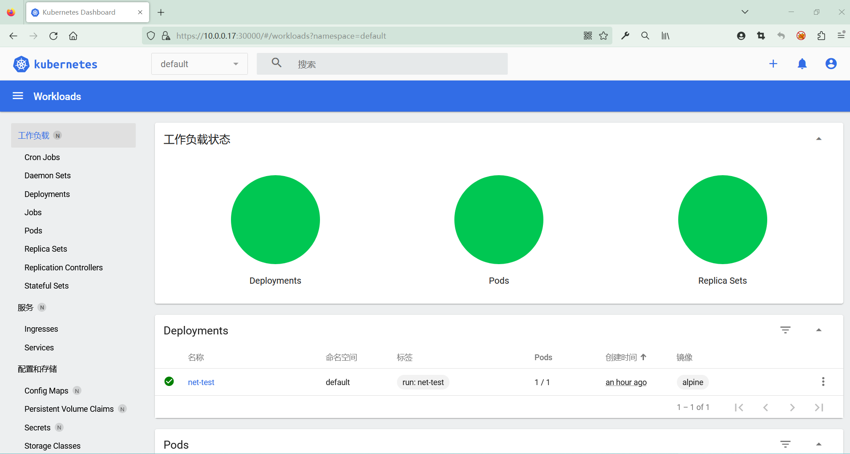Open Ingresses in sidebar
Image resolution: width=850 pixels, height=454 pixels.
click(x=41, y=329)
